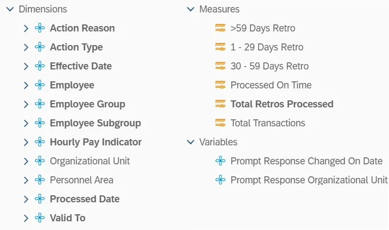Click the measure icon beside Total Retros Processed
The height and width of the screenshot is (230, 389).
pos(220,104)
